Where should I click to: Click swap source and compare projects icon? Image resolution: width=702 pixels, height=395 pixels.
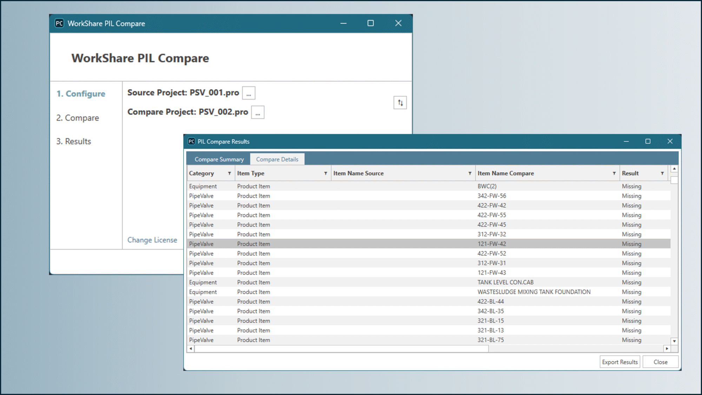400,103
